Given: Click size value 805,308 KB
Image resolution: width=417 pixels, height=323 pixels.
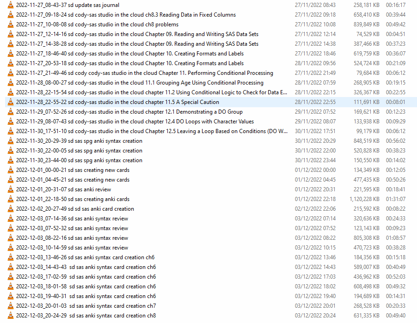Looking at the screenshot, I should 366,238.
